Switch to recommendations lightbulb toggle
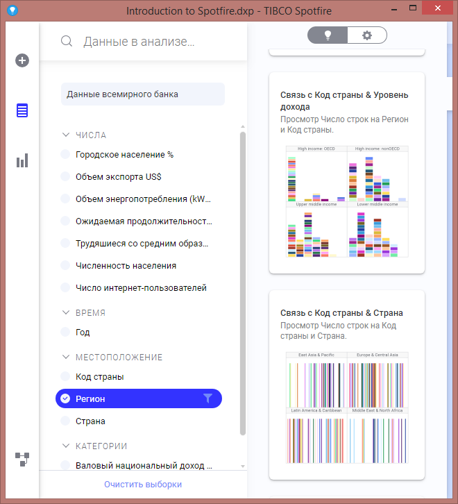 point(328,35)
